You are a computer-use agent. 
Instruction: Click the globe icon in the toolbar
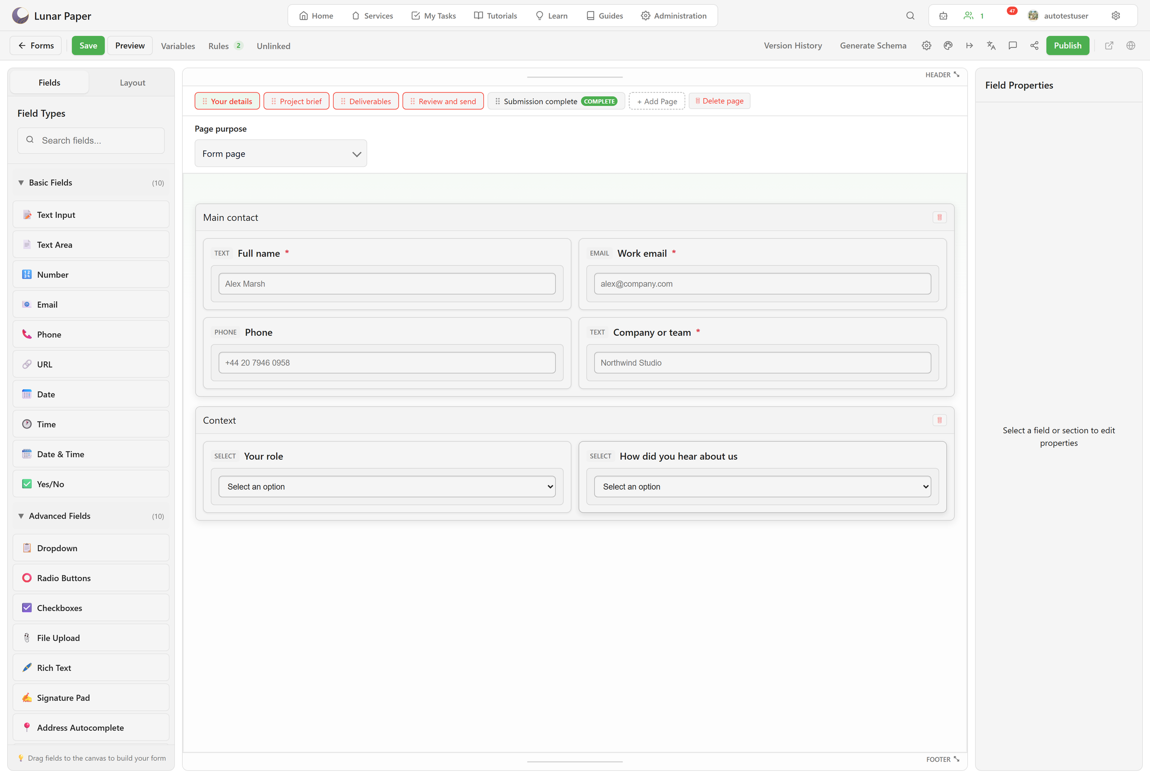[1130, 45]
